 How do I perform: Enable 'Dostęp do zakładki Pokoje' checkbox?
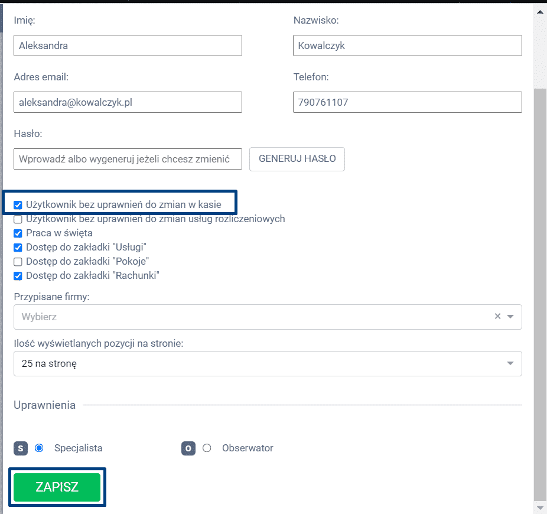18,262
